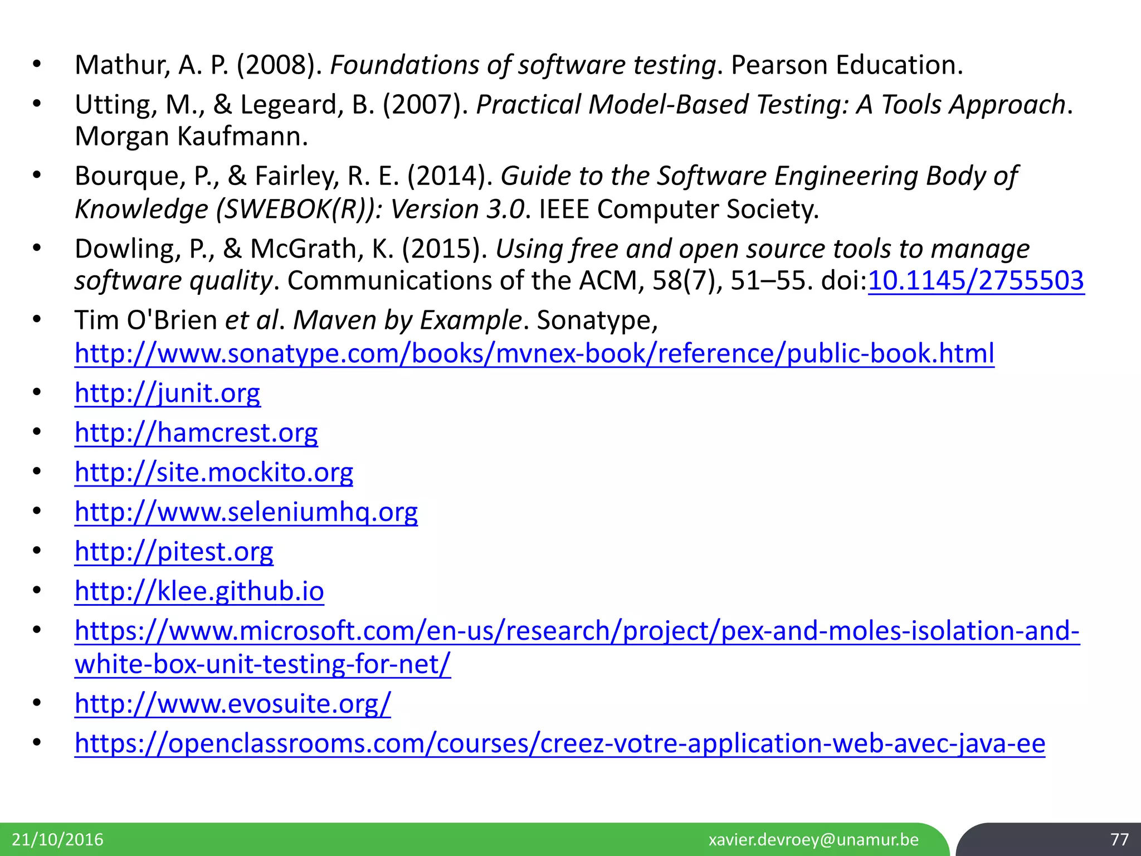1141x856 pixels.
Task: Click the slide number 77
Action: [1119, 839]
